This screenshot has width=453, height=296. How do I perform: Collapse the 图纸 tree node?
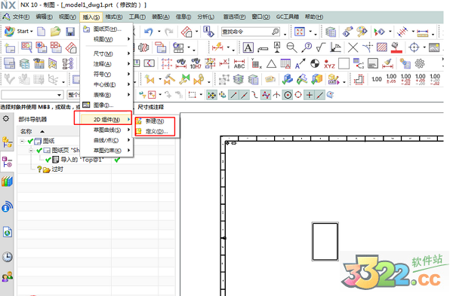pyautogui.click(x=22, y=142)
